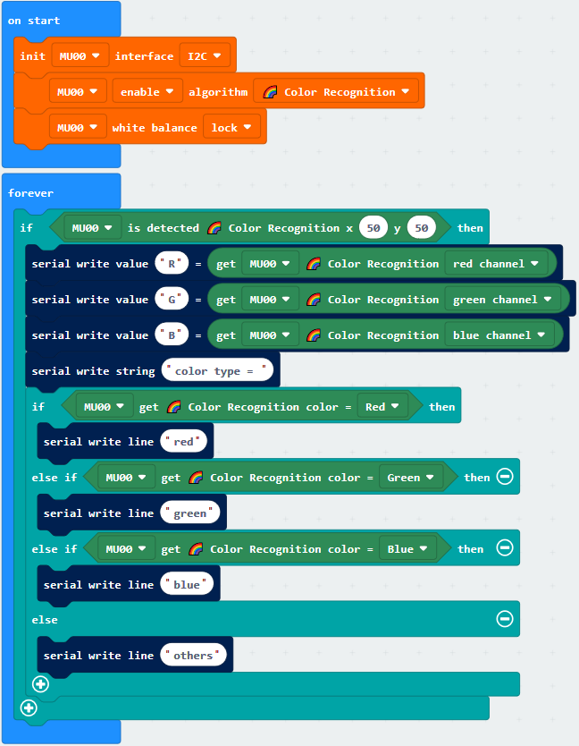Edit the "B" serial value name field

[172, 335]
